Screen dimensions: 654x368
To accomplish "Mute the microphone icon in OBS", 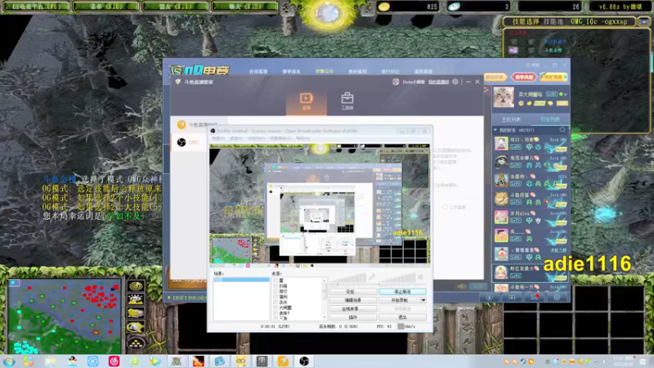I will tap(372, 277).
